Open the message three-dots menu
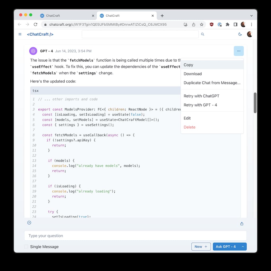The height and width of the screenshot is (271, 271). click(239, 51)
